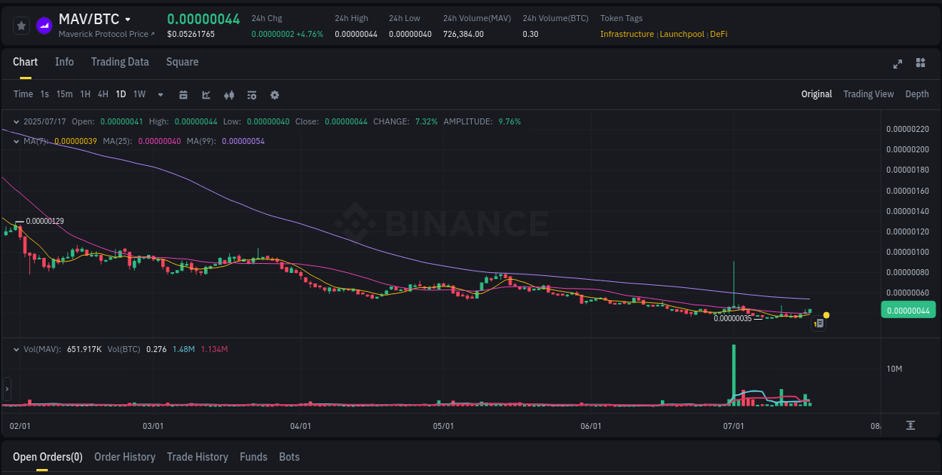The width and height of the screenshot is (942, 475).
Task: Collapse the volume indicator chevron
Action: tap(17, 349)
